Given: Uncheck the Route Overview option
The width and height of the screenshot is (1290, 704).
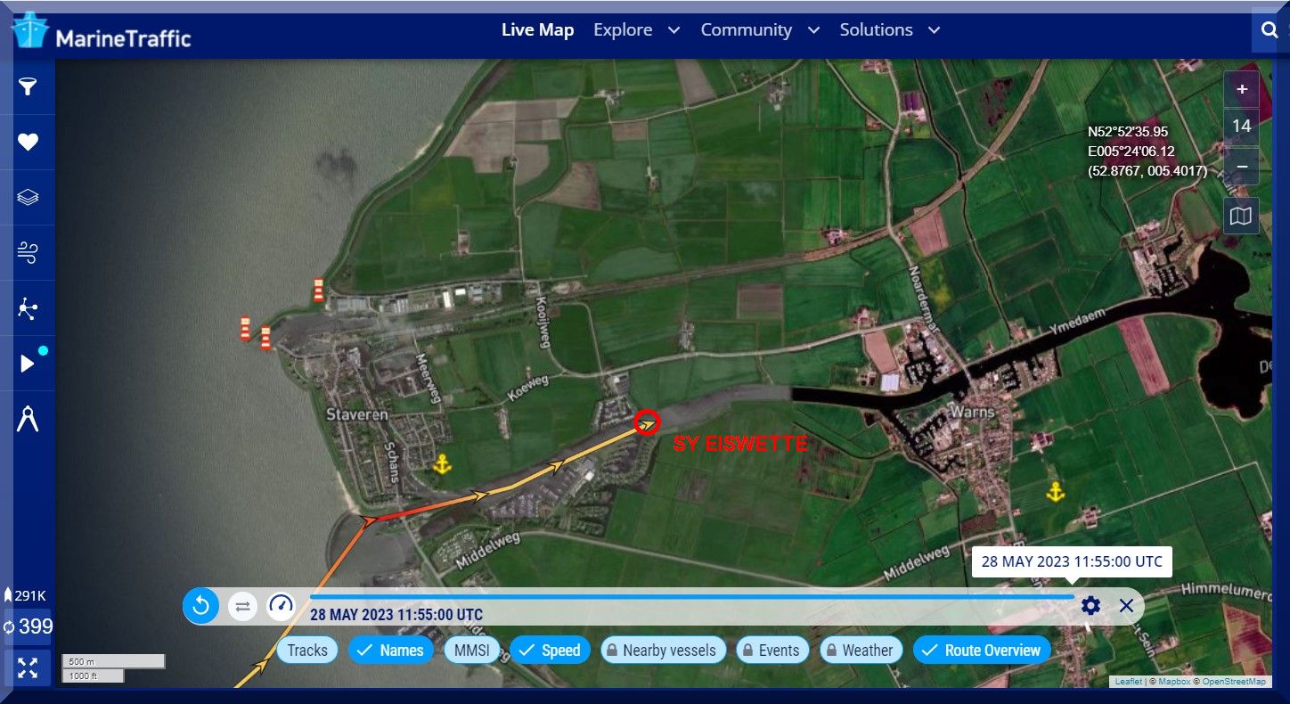Looking at the screenshot, I should (x=982, y=651).
